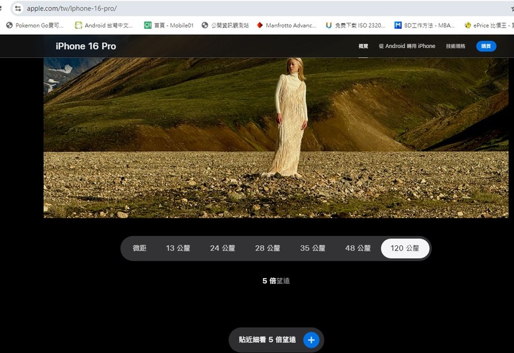The image size is (514, 353).
Task: Click the iPhone 16 Pro page title
Action: click(86, 46)
